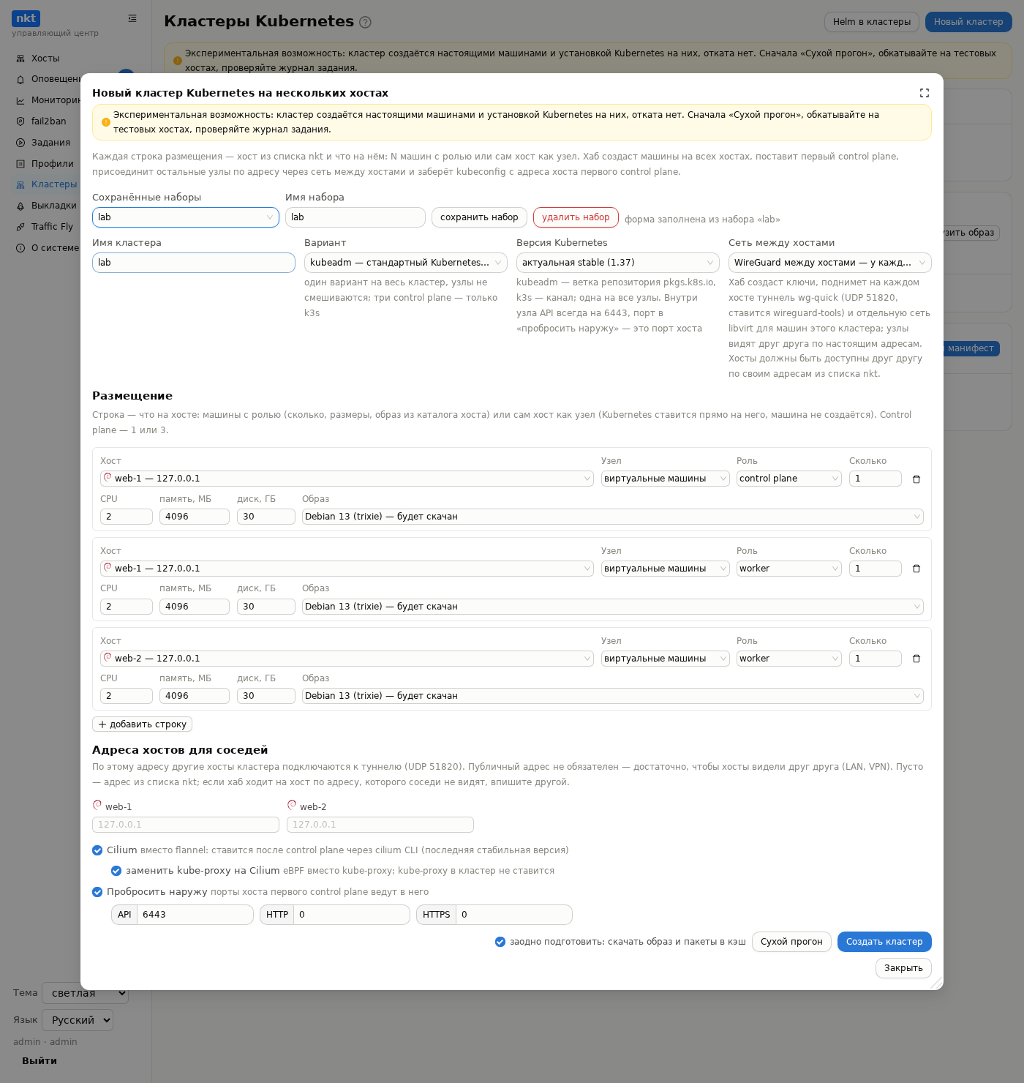Viewport: 1024px width, 1083px height.
Task: Click the Хосты sidebar icon
Action: tap(20, 59)
